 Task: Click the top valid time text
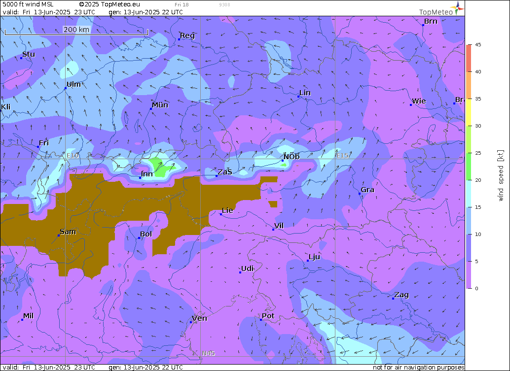(49, 12)
